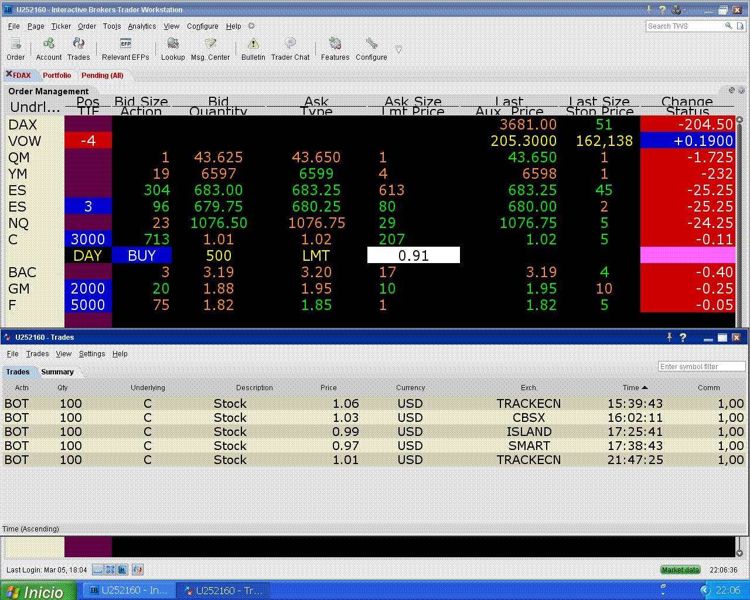The width and height of the screenshot is (750, 600).
Task: Open the Settings menu in Trades window
Action: (x=92, y=353)
